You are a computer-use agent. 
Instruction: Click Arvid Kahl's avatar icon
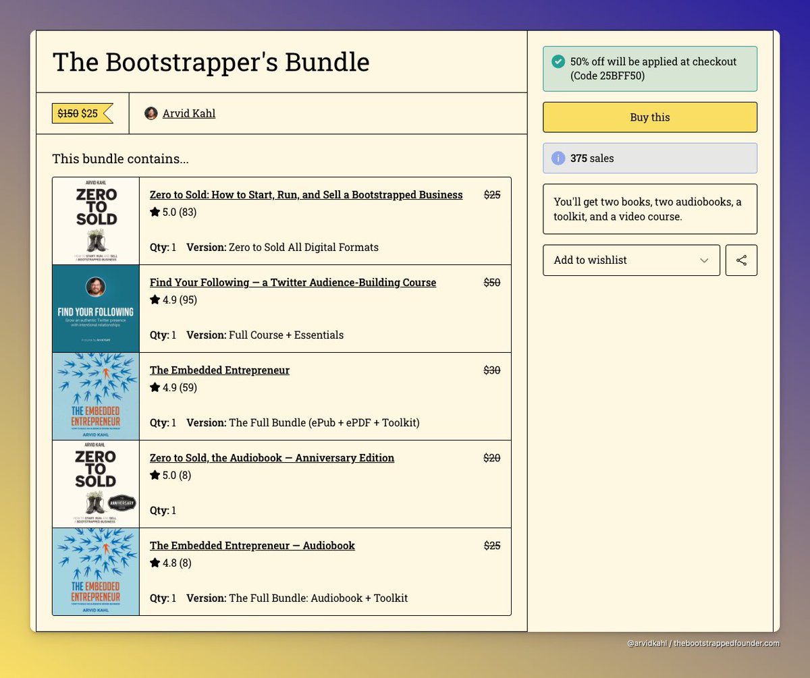click(x=151, y=113)
